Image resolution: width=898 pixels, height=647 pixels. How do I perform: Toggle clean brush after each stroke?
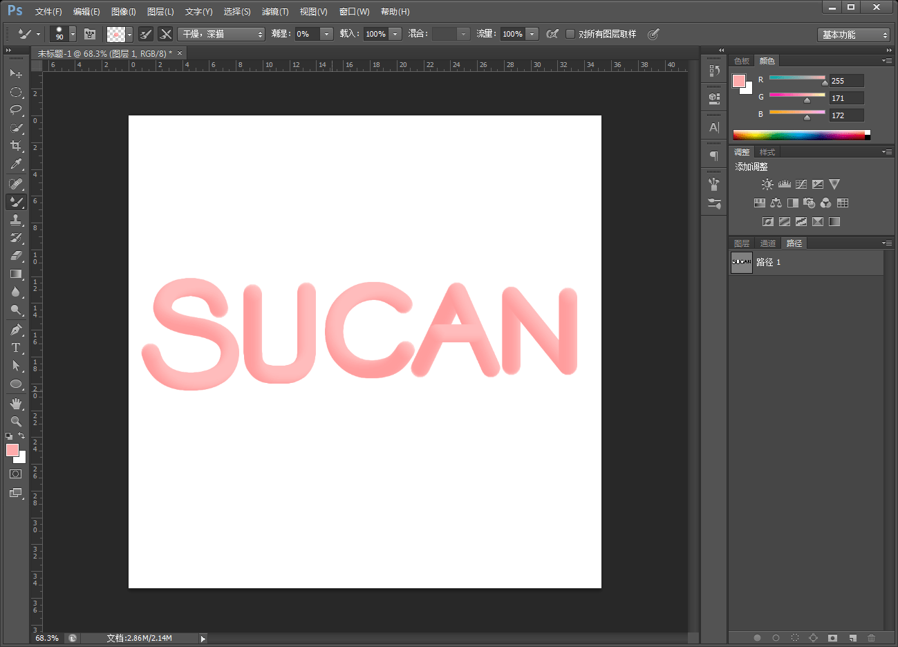[165, 34]
